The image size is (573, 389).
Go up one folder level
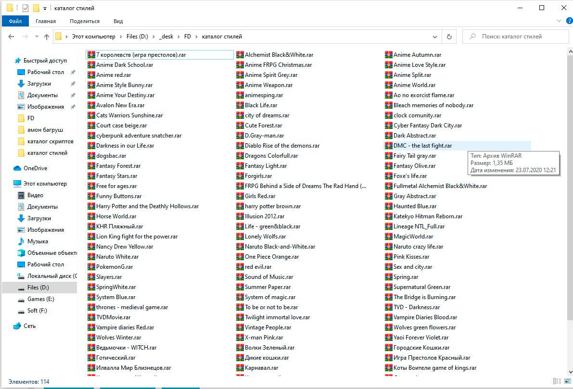tap(46, 37)
